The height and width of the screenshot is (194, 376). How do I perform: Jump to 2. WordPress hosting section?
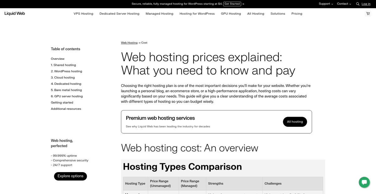[x=66, y=71]
